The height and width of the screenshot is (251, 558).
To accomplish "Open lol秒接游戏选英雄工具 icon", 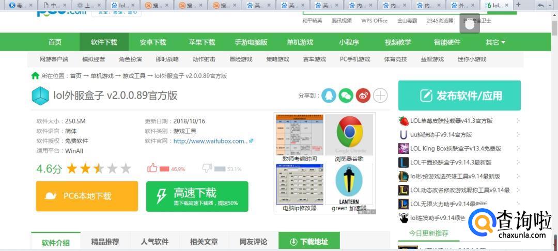I will coord(404,176).
